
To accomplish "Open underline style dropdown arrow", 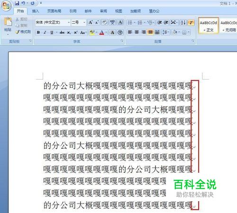I will pos(57,32).
